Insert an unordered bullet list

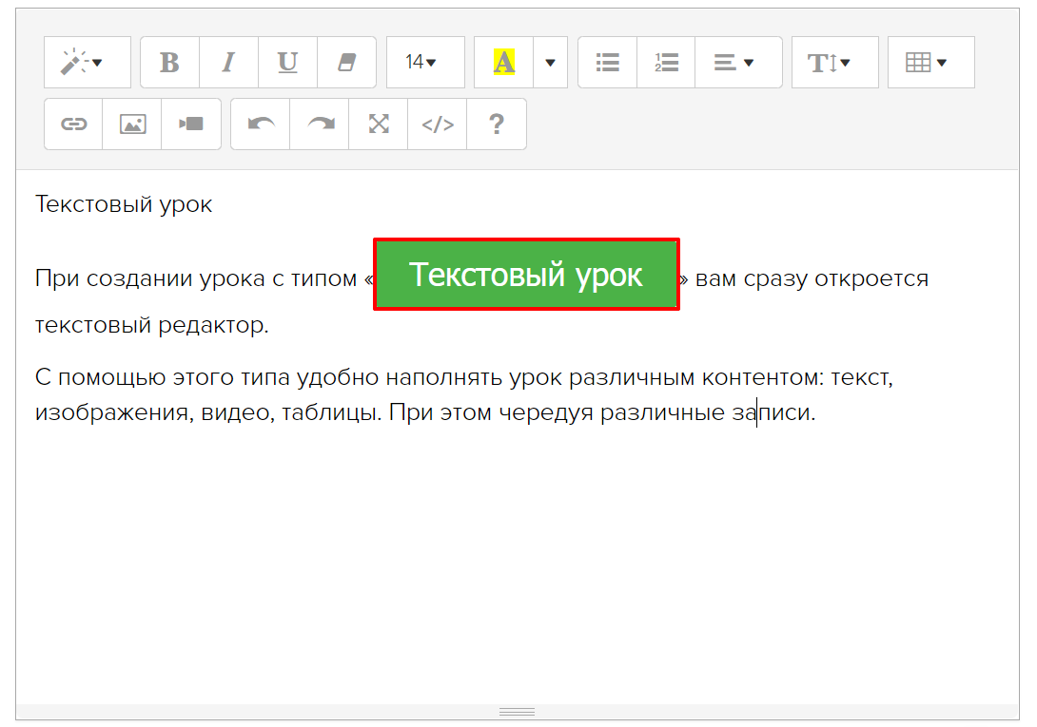point(607,63)
